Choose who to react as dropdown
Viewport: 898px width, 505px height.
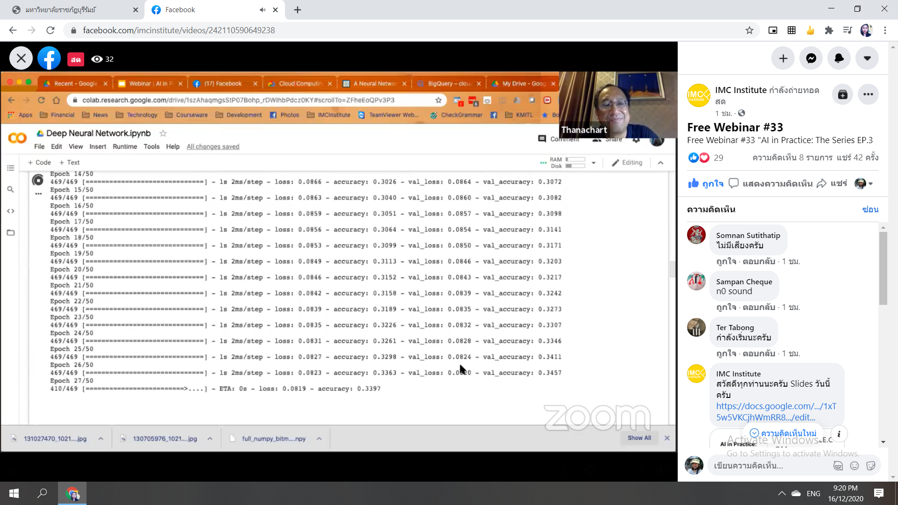point(864,184)
